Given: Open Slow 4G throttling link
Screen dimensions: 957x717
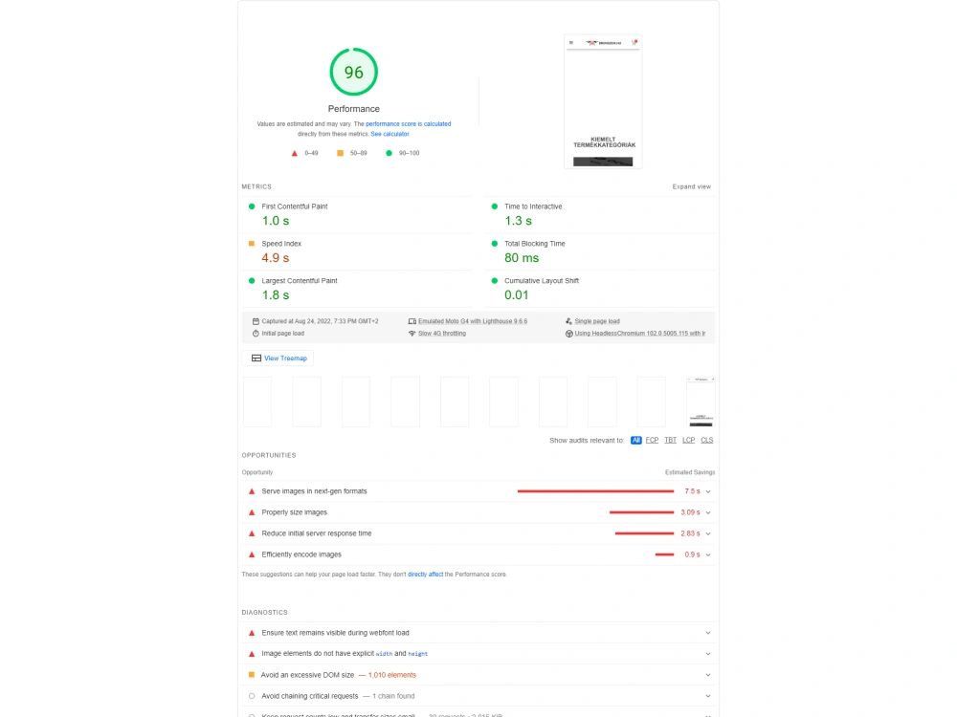Looking at the screenshot, I should 442,334.
